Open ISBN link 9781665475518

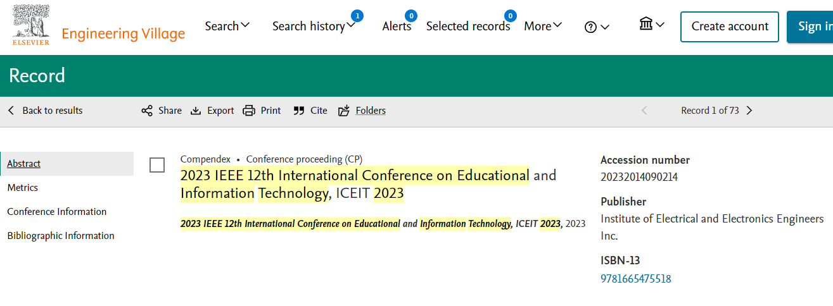636,279
